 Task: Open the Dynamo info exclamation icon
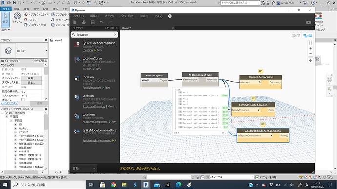tap(170, 16)
